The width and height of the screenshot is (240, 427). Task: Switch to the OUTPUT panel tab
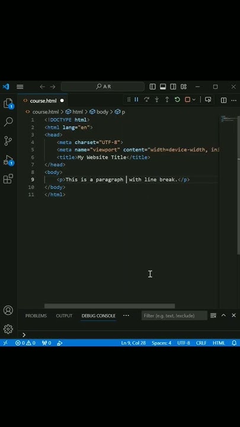click(64, 316)
